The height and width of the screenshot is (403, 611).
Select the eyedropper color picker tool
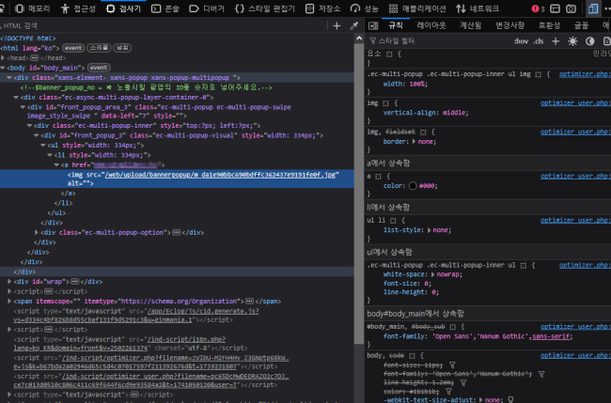353,25
